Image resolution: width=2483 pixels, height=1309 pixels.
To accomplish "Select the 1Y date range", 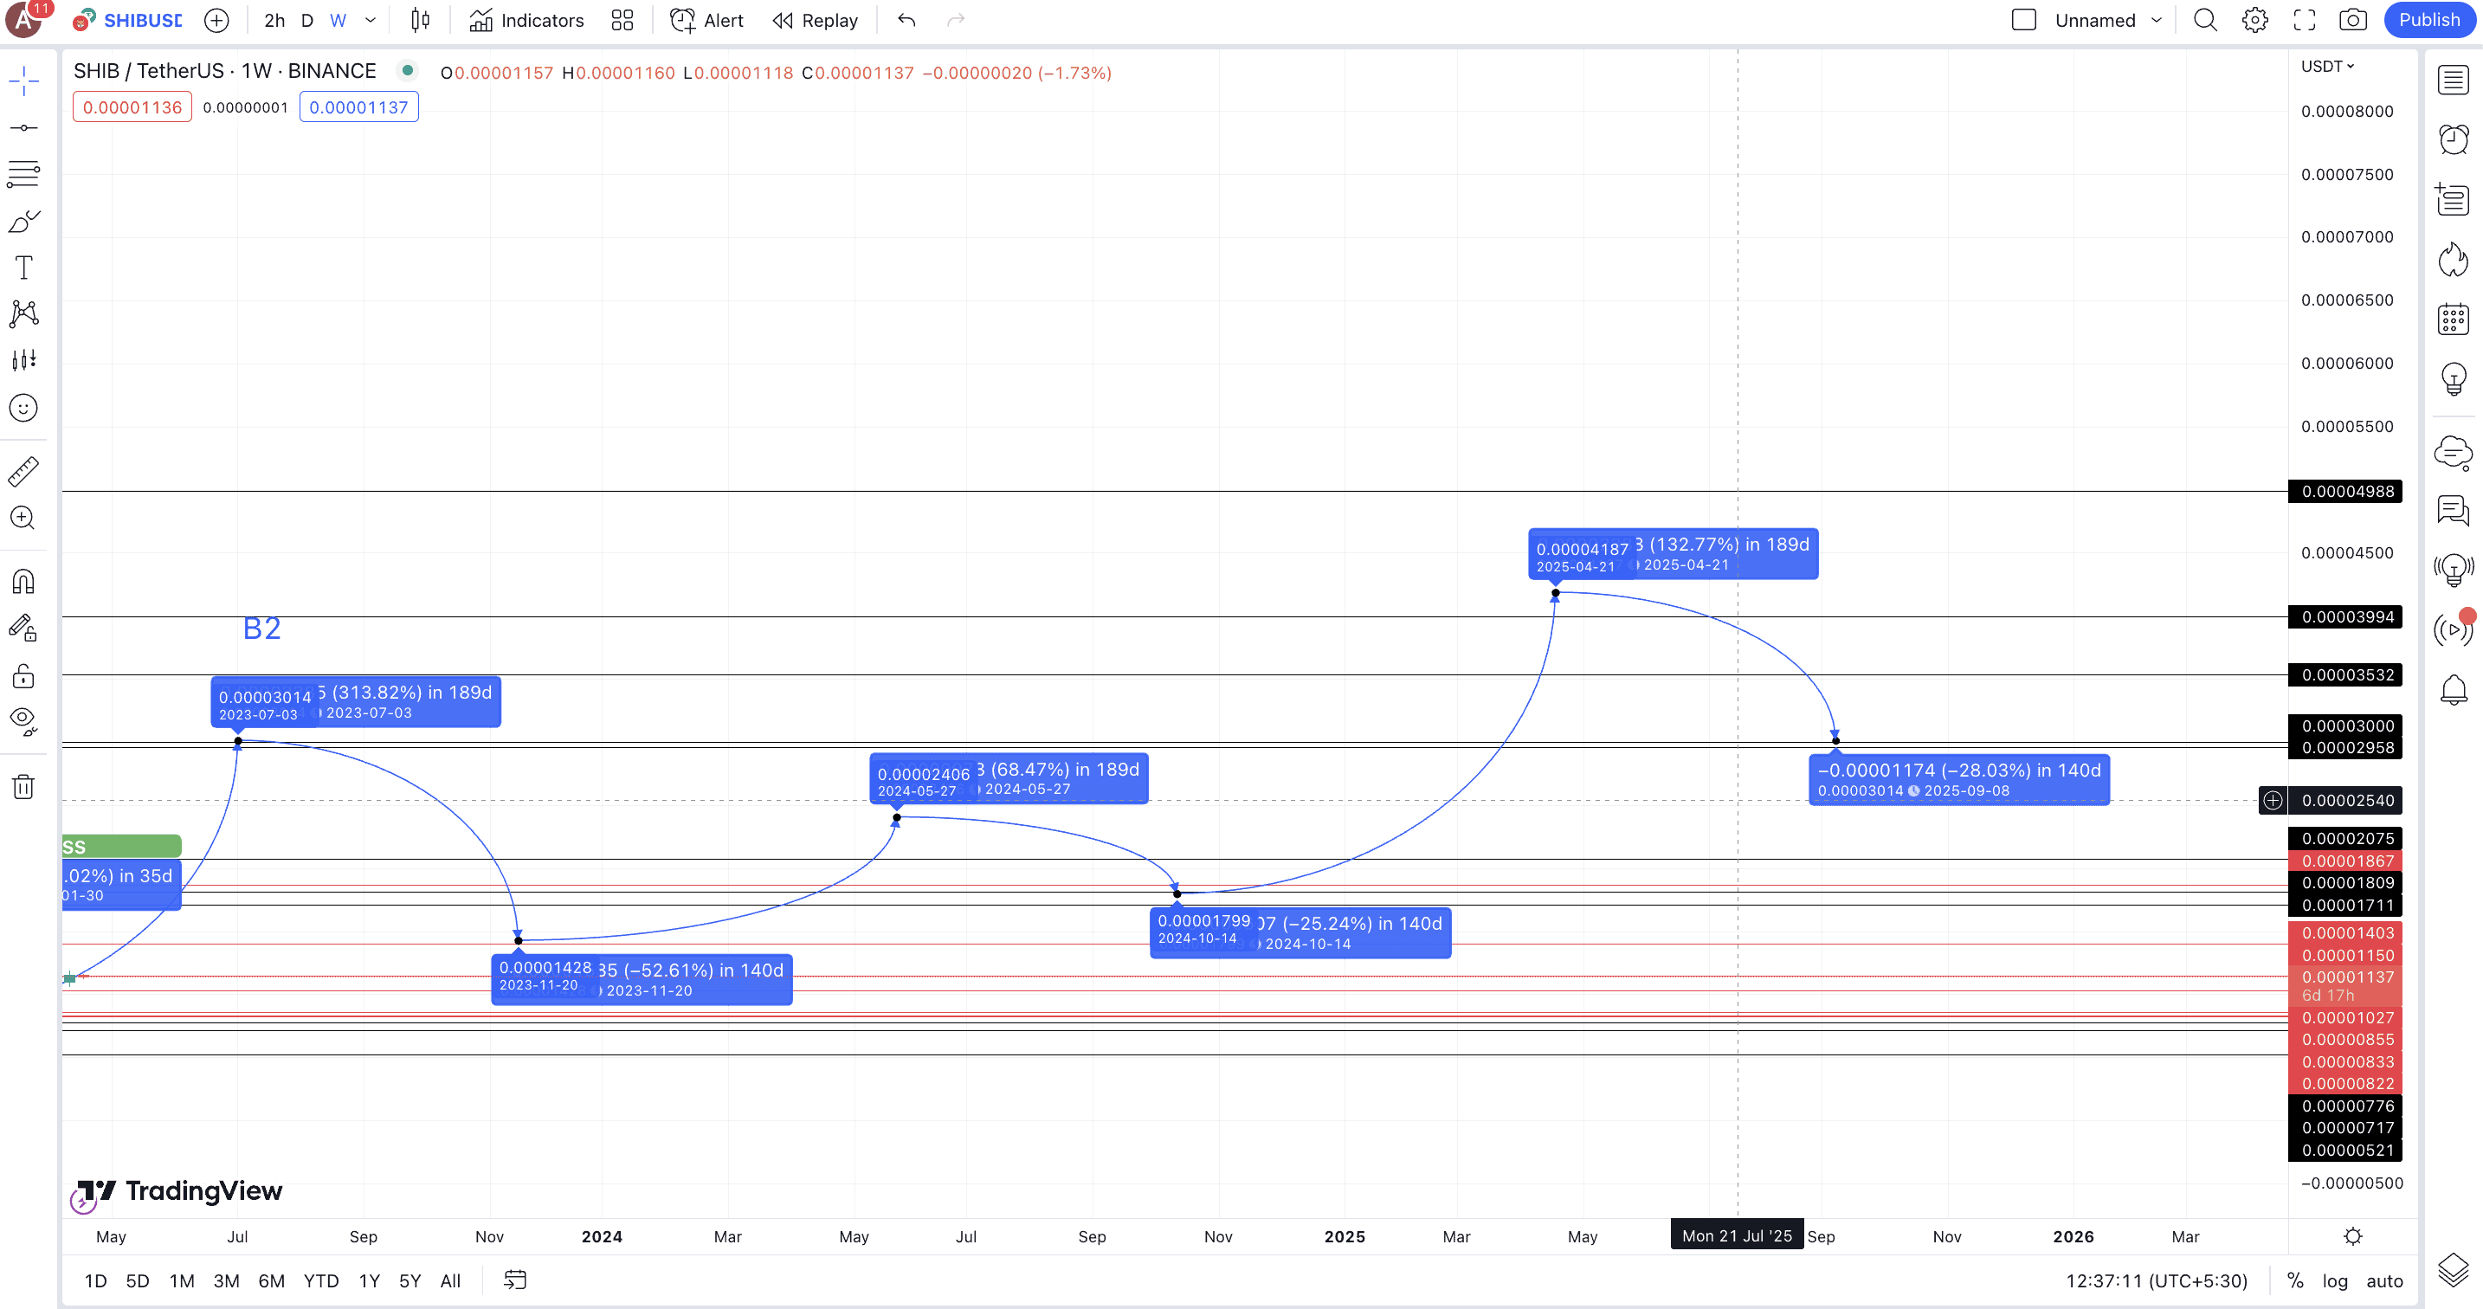I will (x=369, y=1281).
